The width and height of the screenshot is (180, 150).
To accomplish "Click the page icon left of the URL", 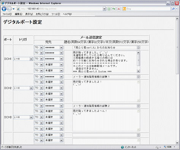I will [19, 9].
